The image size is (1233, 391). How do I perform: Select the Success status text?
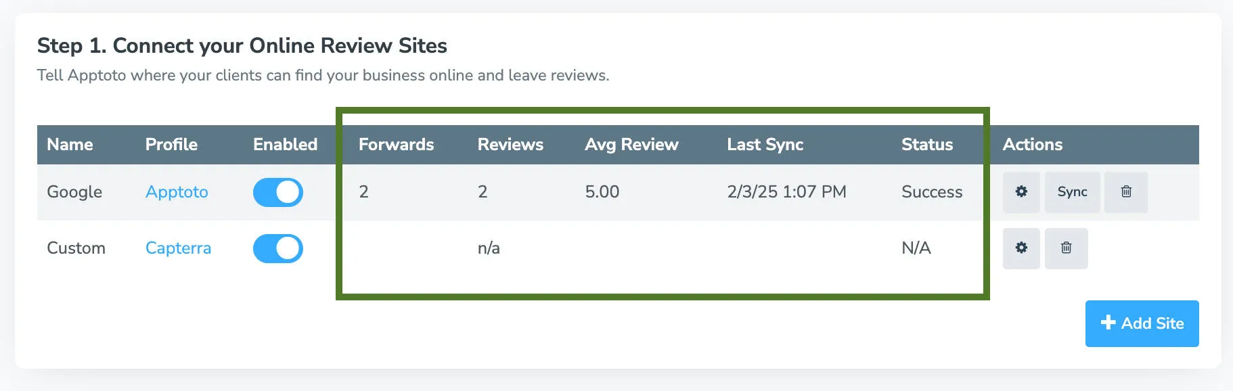[x=932, y=192]
